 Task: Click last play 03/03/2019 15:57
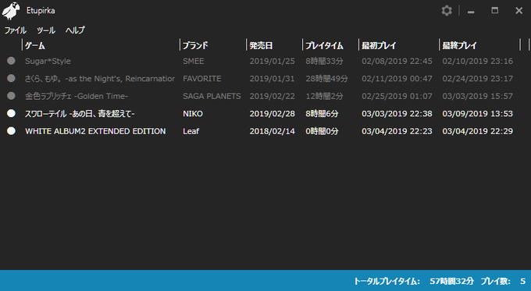(477, 96)
